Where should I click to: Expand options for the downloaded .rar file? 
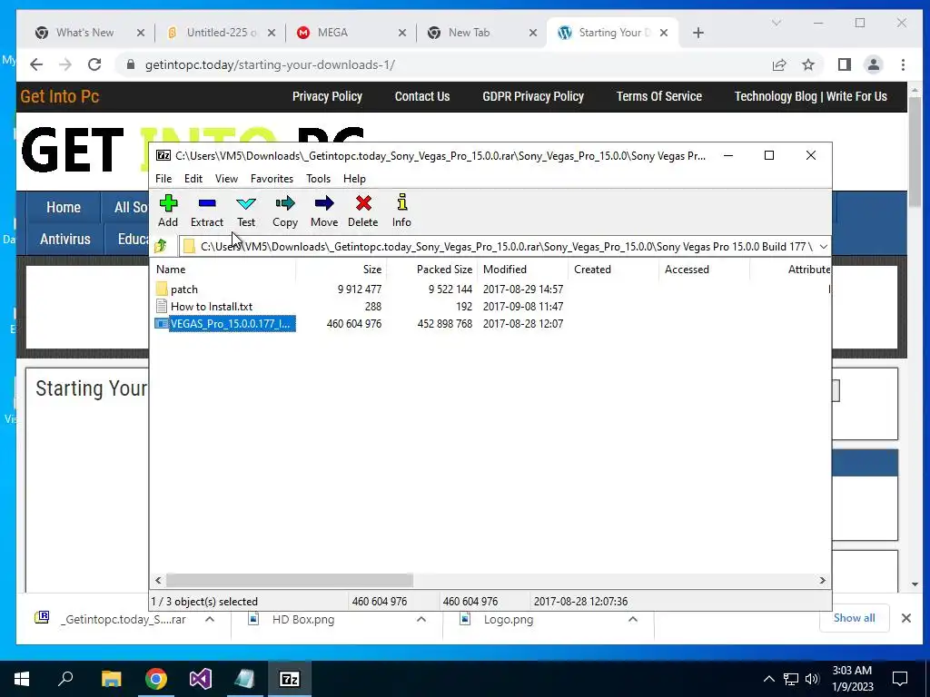tap(210, 619)
